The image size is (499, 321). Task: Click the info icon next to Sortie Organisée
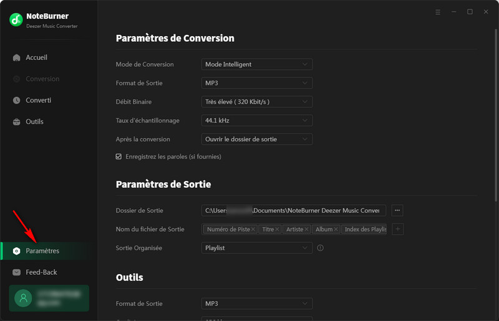point(320,248)
